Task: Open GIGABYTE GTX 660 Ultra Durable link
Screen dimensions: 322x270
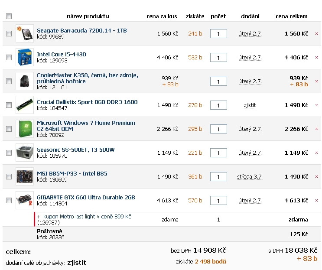Action: point(86,197)
